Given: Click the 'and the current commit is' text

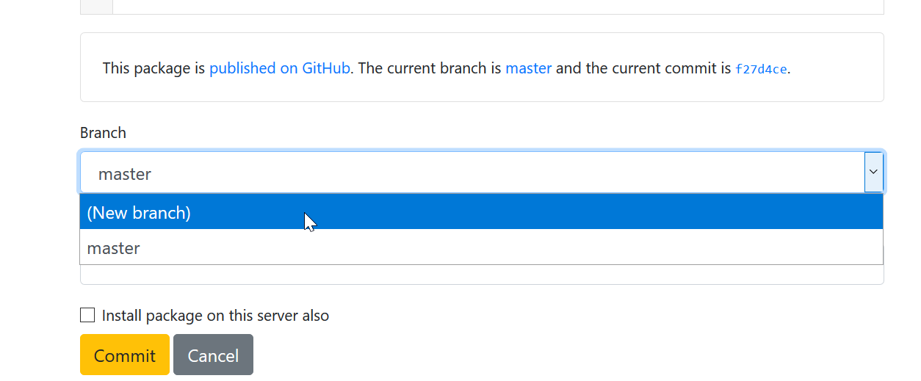Looking at the screenshot, I should [x=643, y=68].
